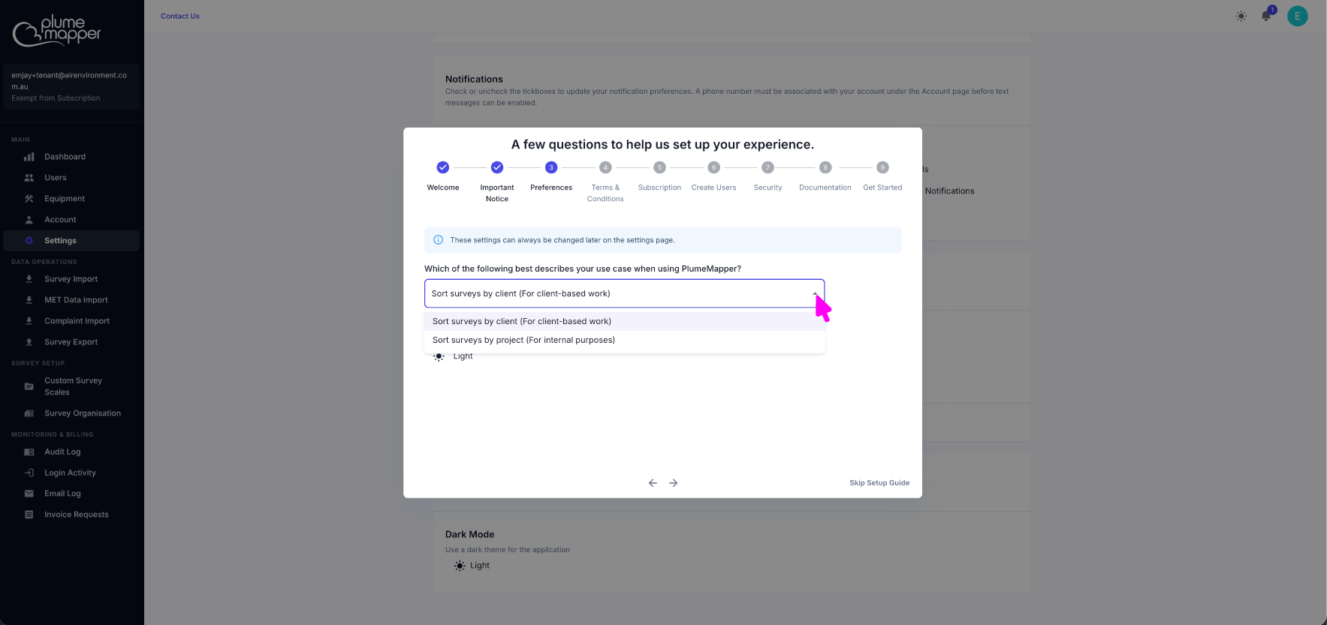Open Survey Import page

pyautogui.click(x=71, y=279)
